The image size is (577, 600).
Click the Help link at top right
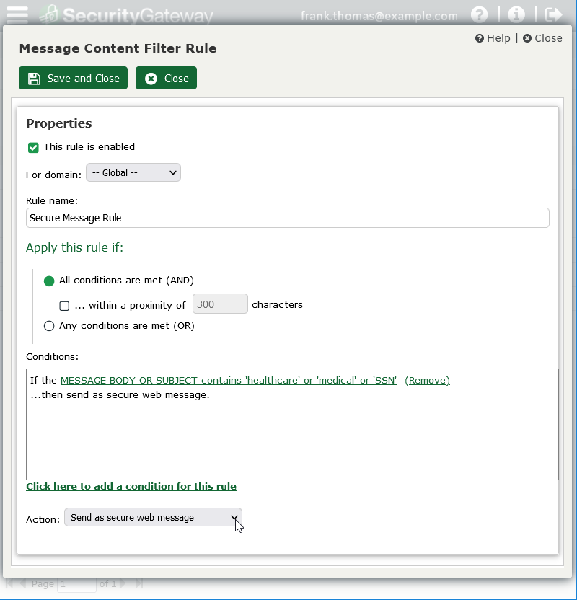click(493, 38)
